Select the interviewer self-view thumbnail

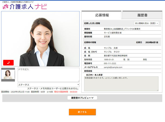[x=8, y=74]
